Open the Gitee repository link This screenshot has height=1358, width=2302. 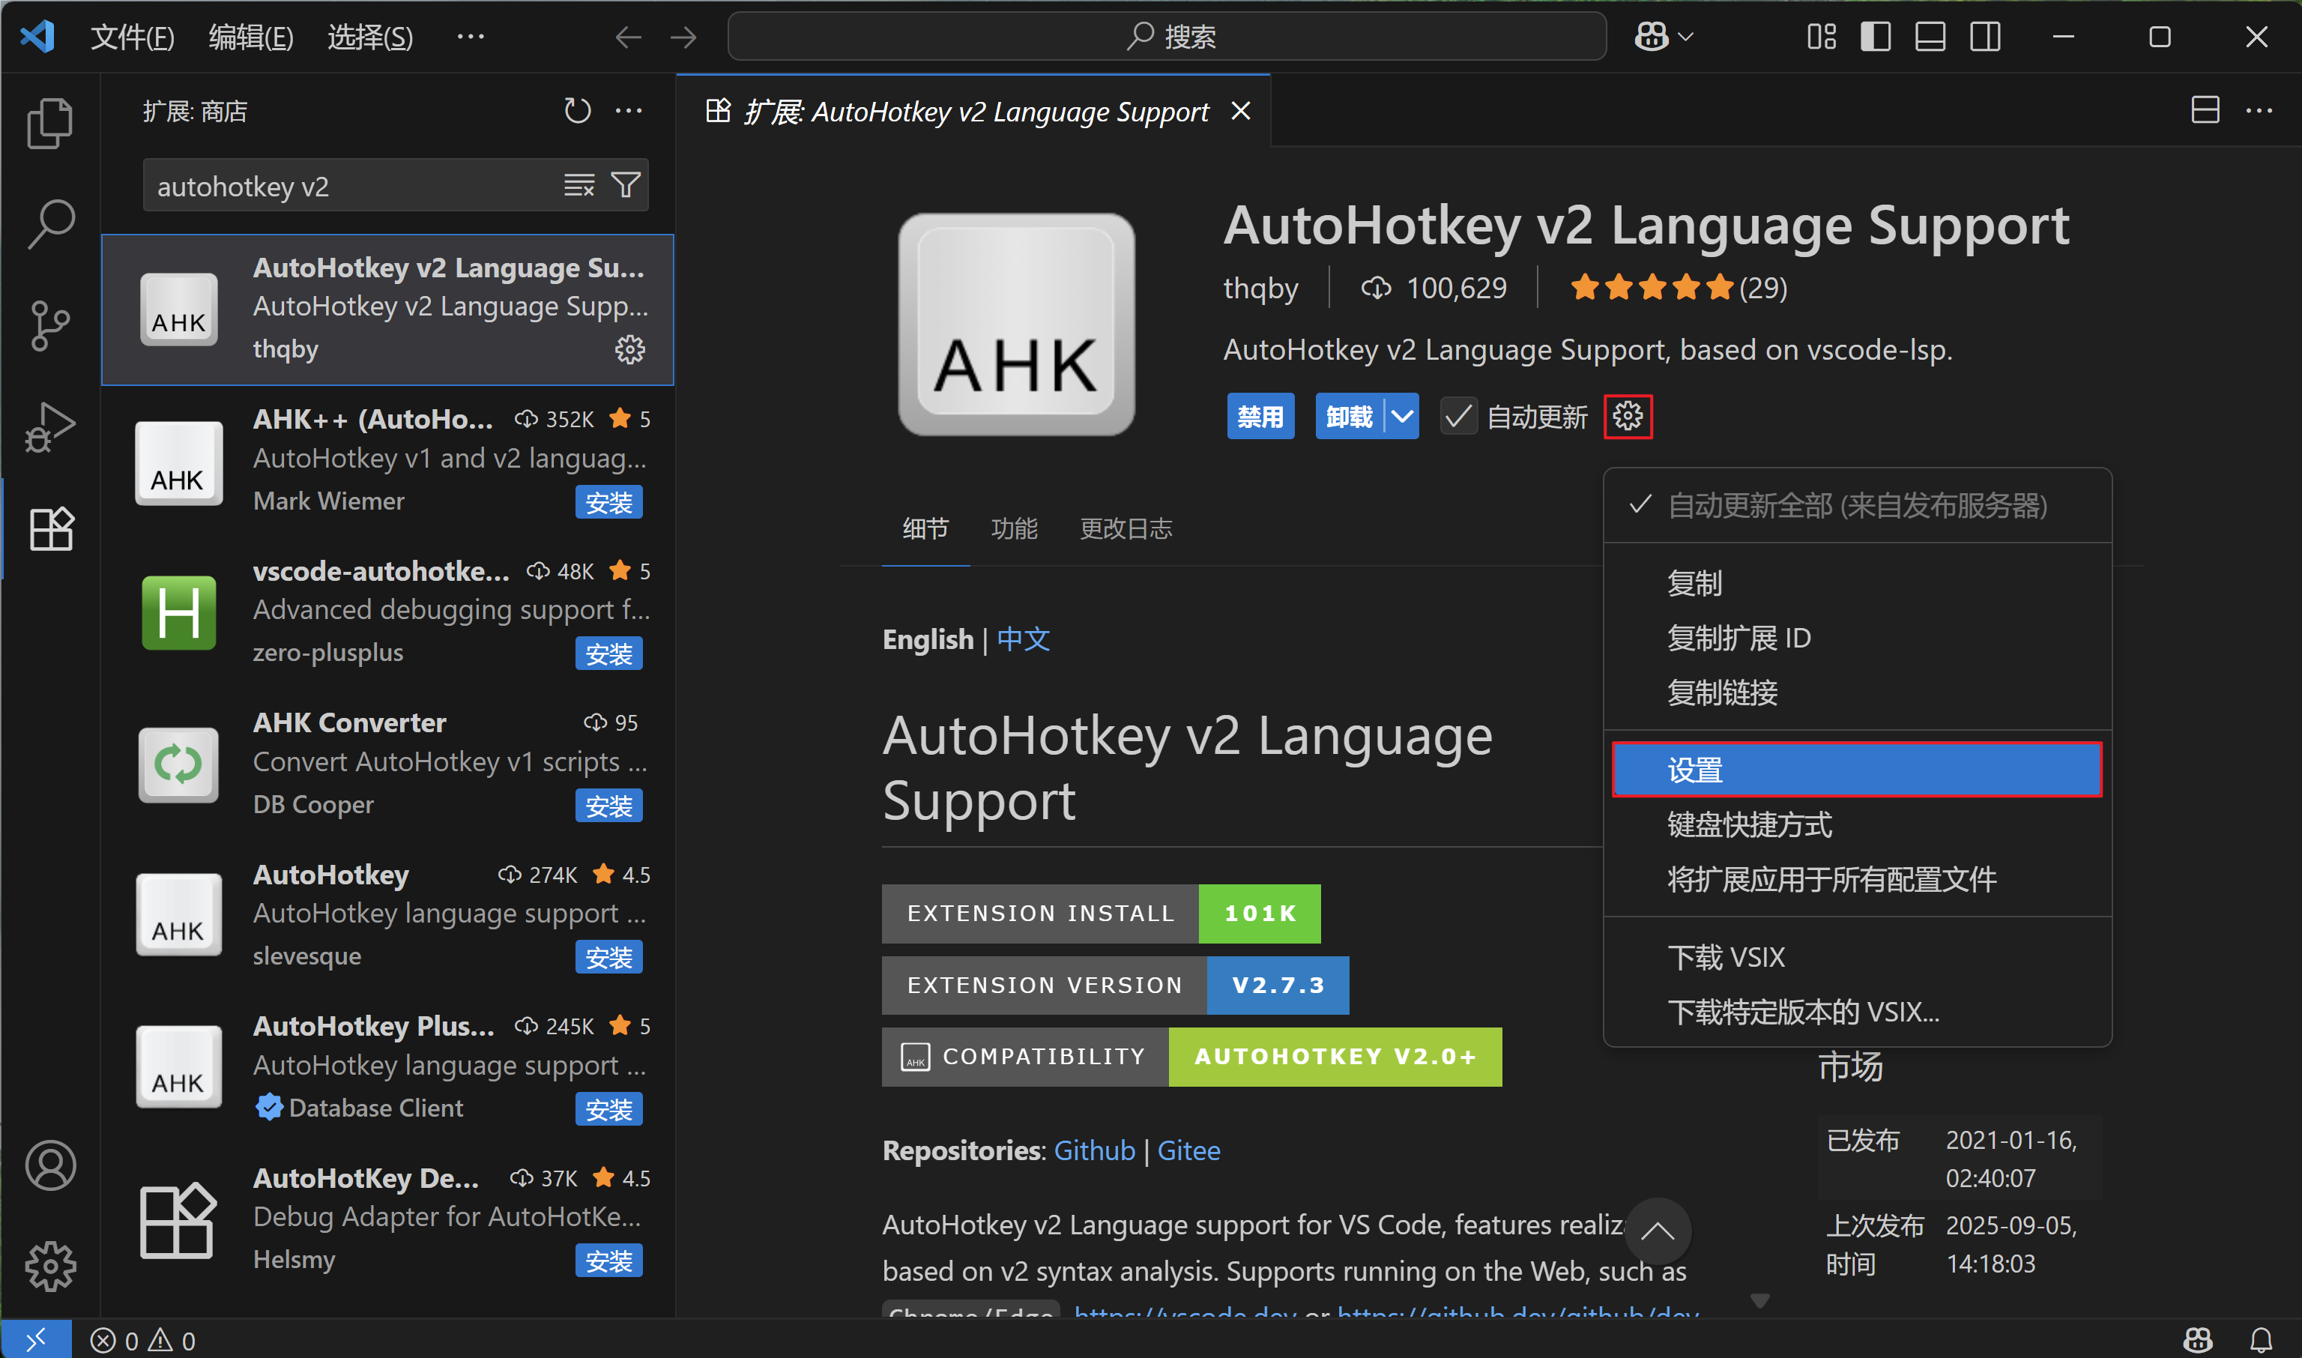click(1188, 1150)
